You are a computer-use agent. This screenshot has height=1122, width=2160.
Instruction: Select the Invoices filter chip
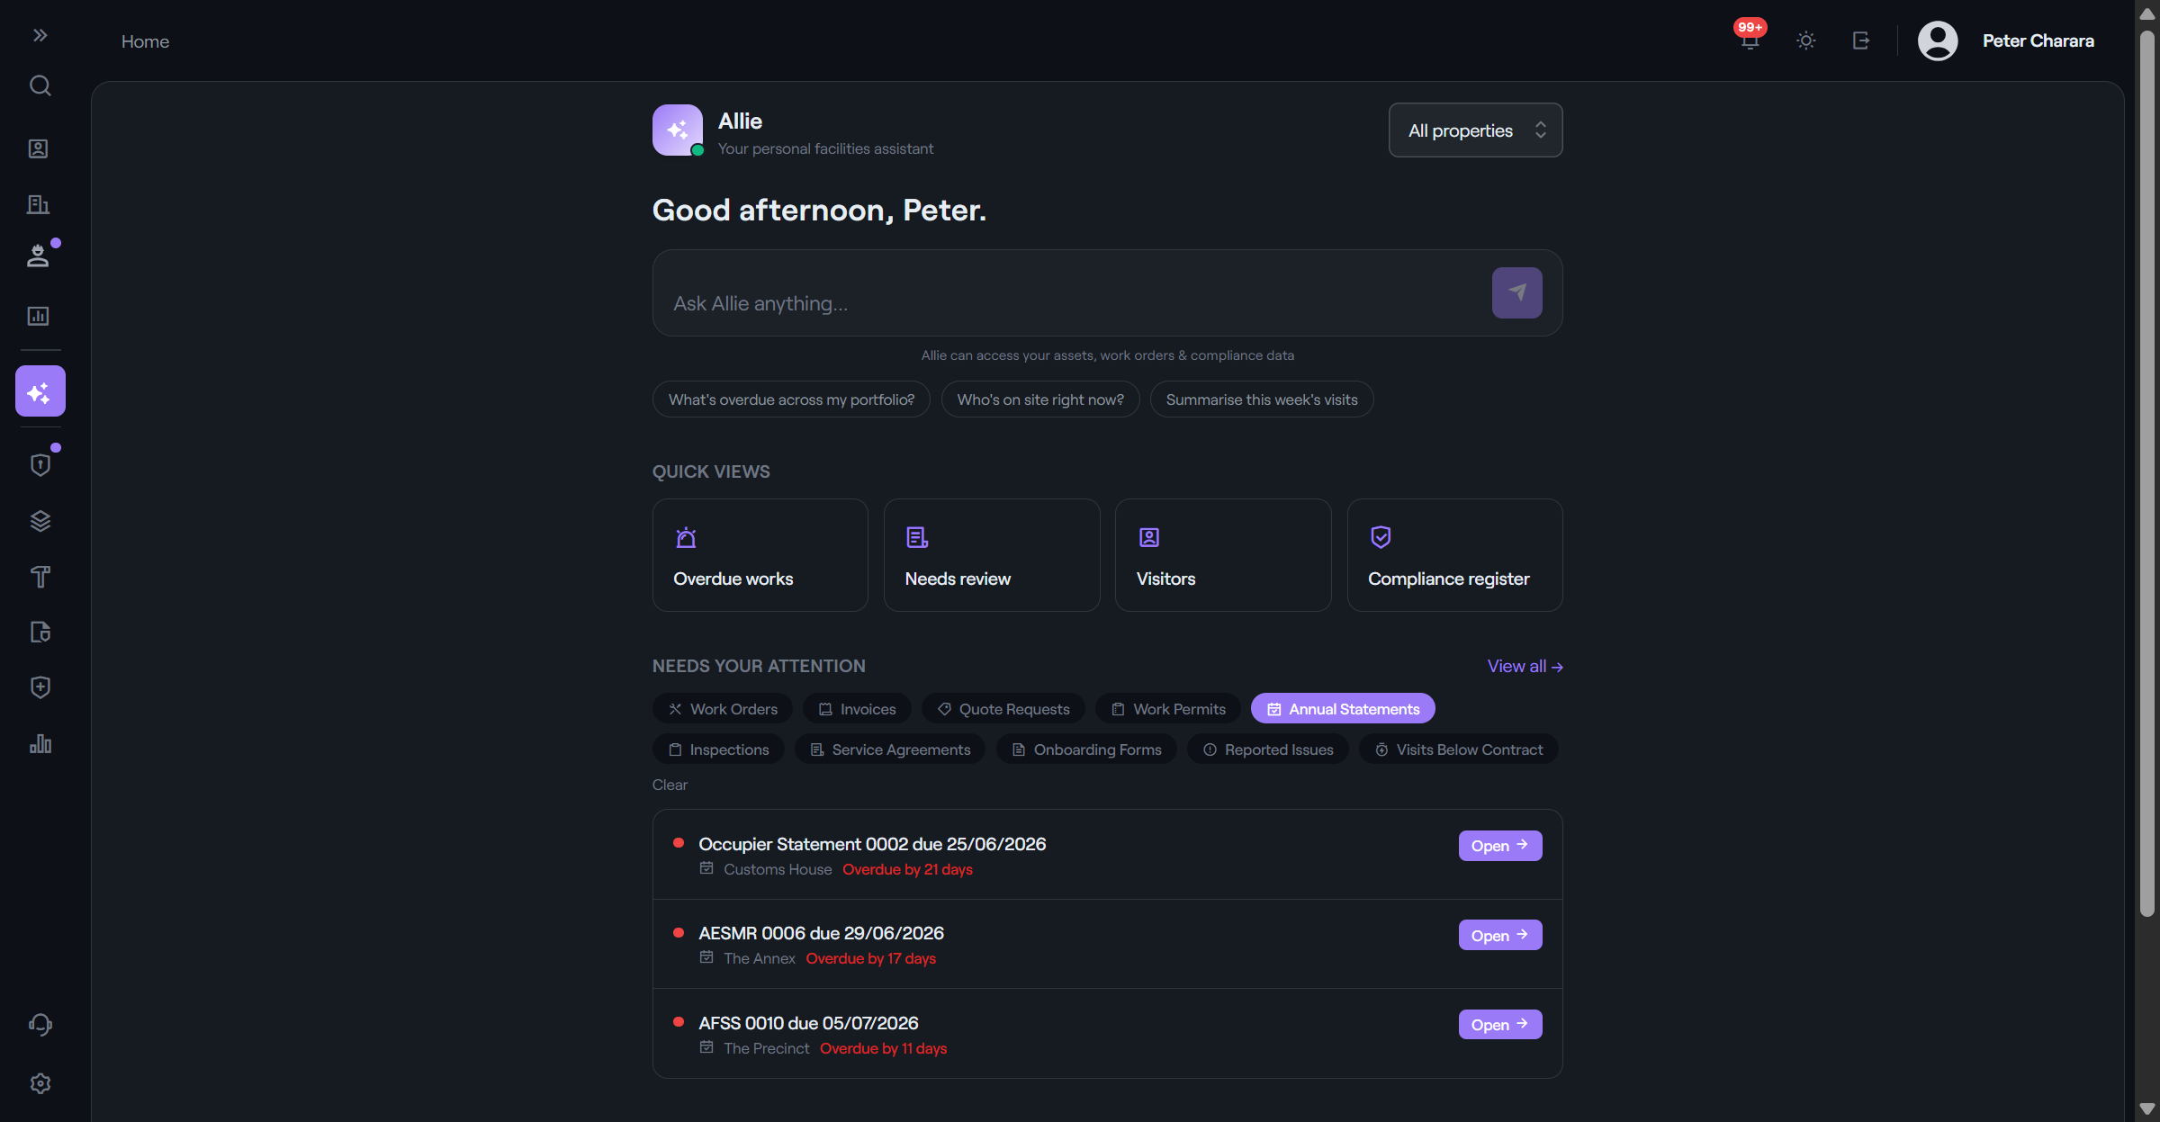[x=856, y=709]
